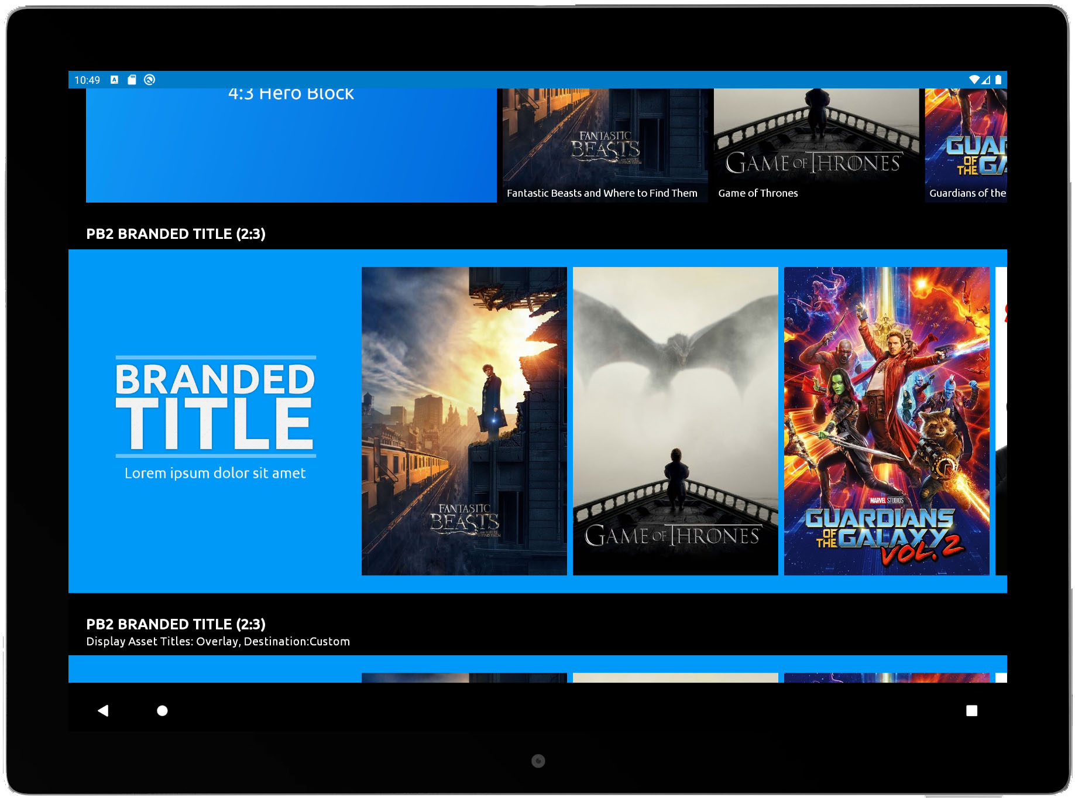Open Fantastic Beasts landscape thumbnail in top row
Screen dimensions: 1075x798
coord(605,145)
